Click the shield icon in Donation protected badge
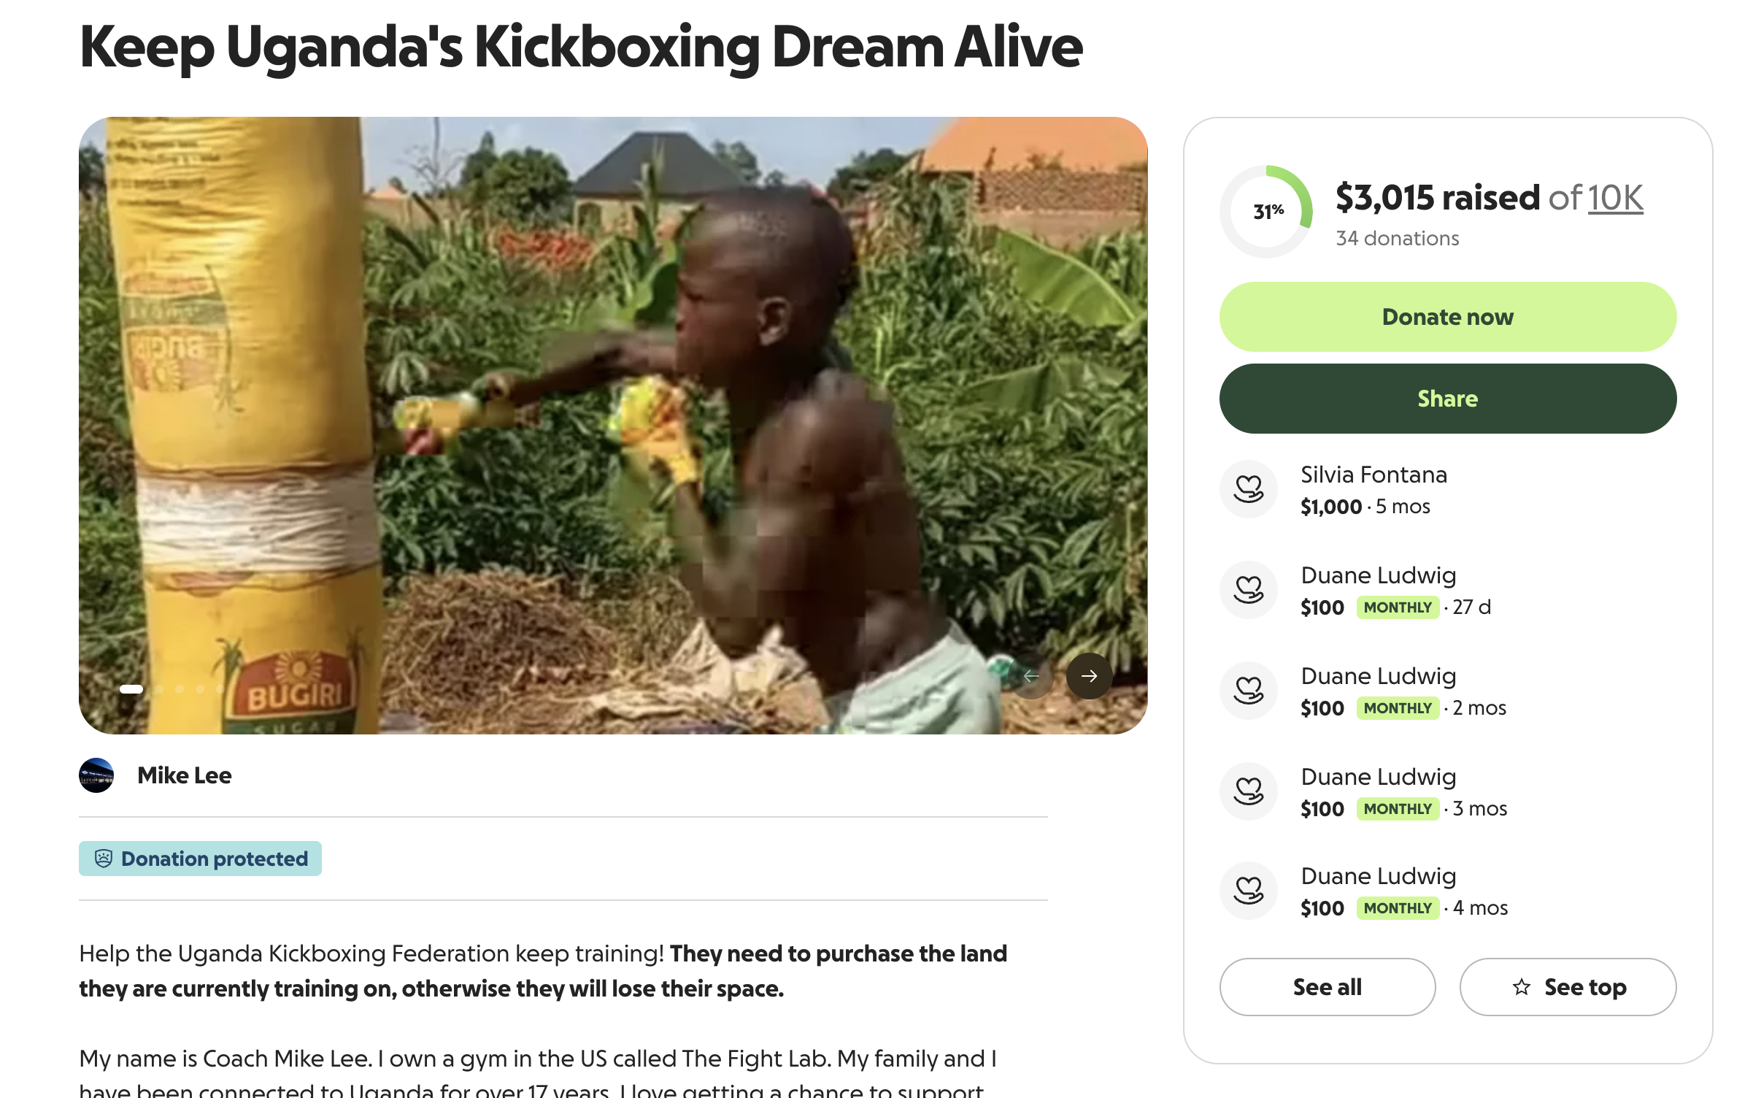 [x=104, y=859]
